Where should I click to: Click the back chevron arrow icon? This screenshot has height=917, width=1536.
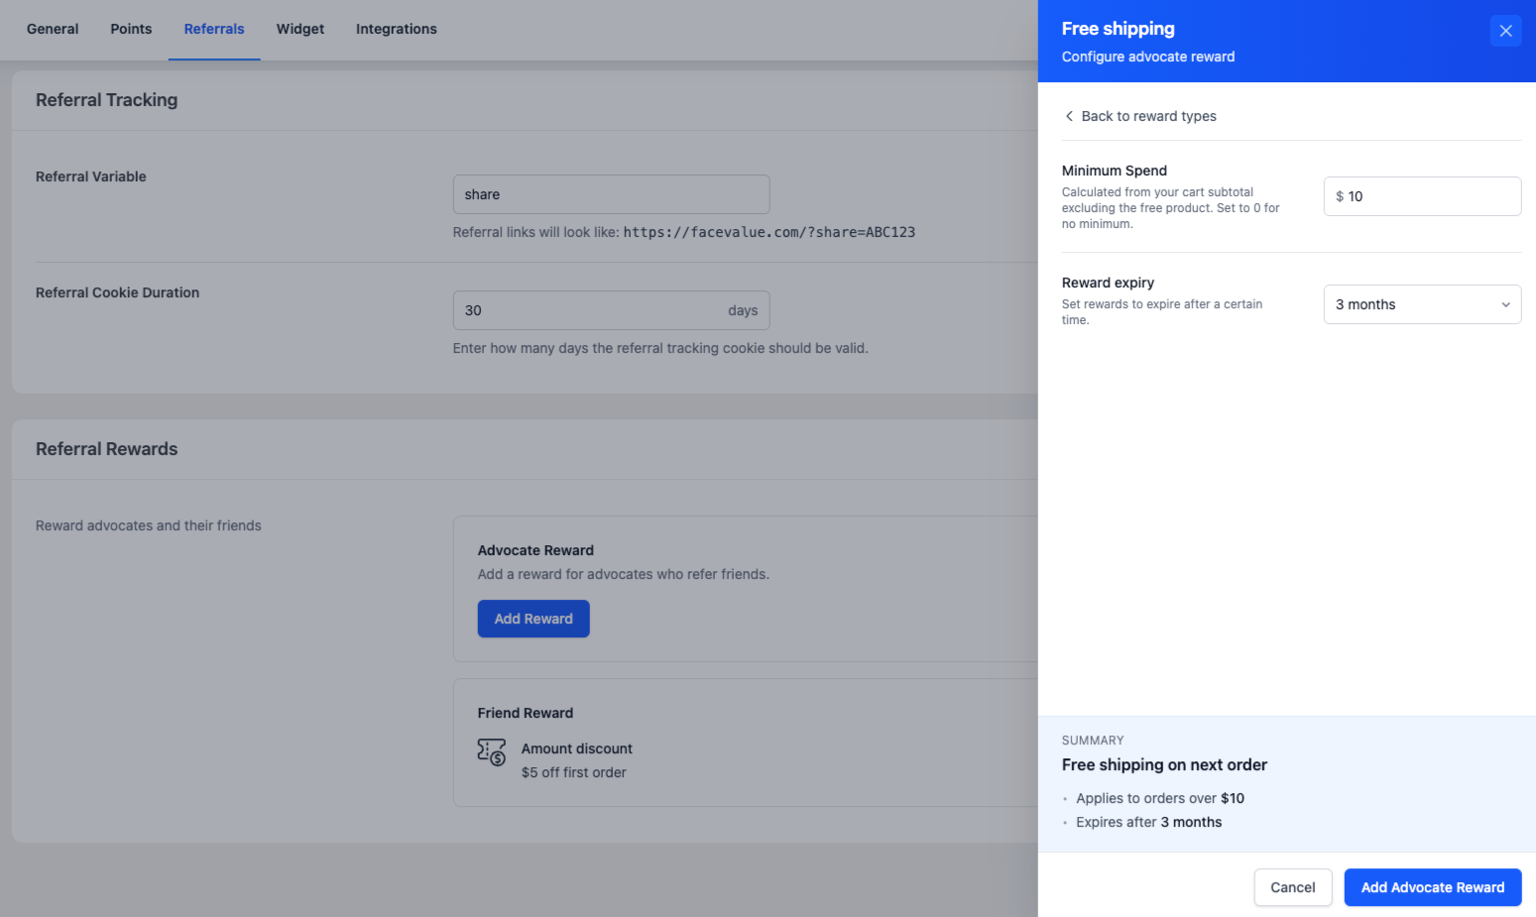point(1069,116)
